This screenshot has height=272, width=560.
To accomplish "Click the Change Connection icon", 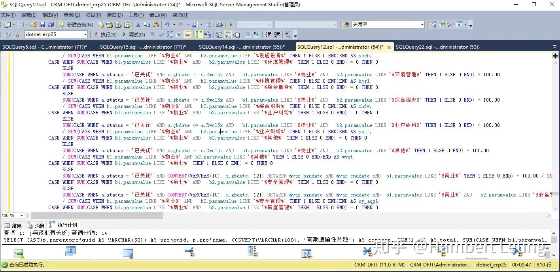I will tap(16, 34).
